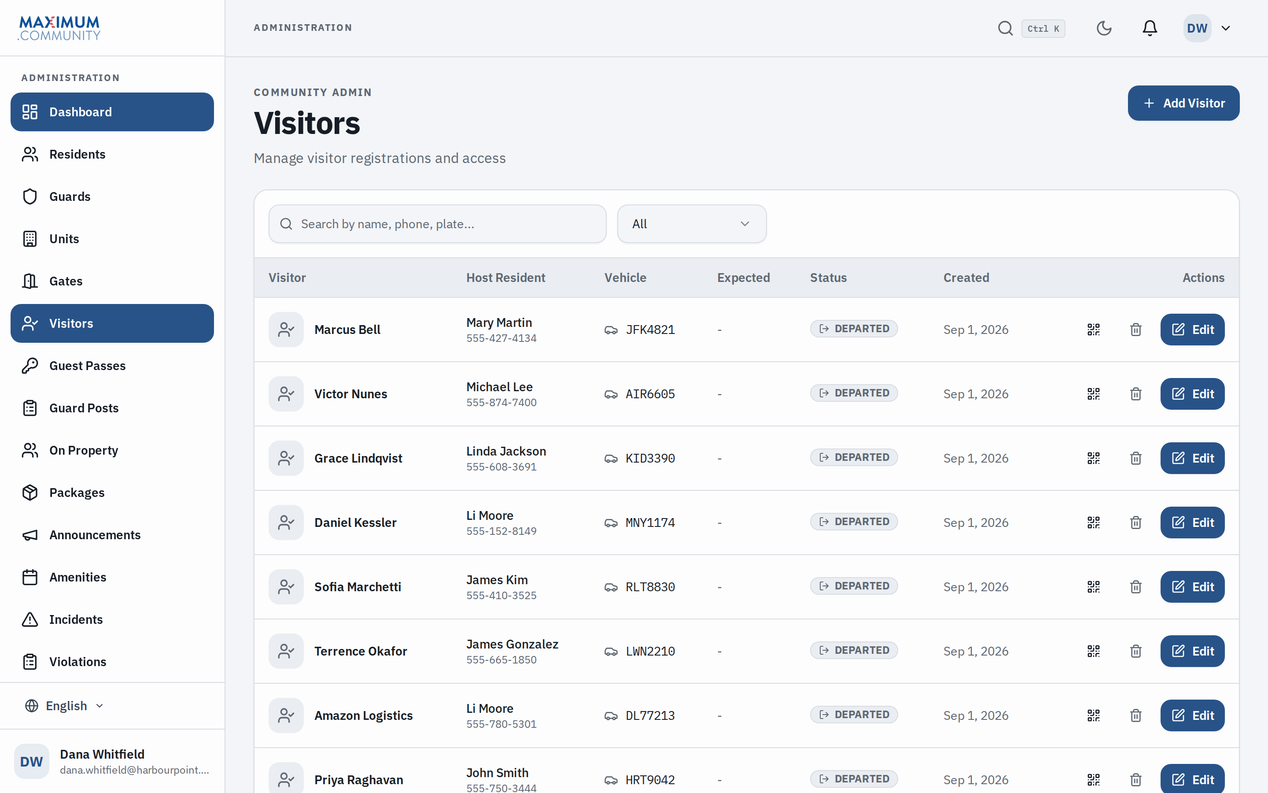Go to Dashboard in sidebar
The image size is (1268, 793).
tap(112, 112)
